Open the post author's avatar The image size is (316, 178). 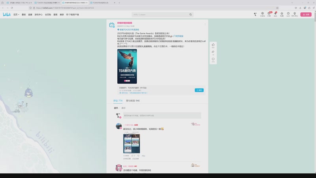(x=112, y=25)
